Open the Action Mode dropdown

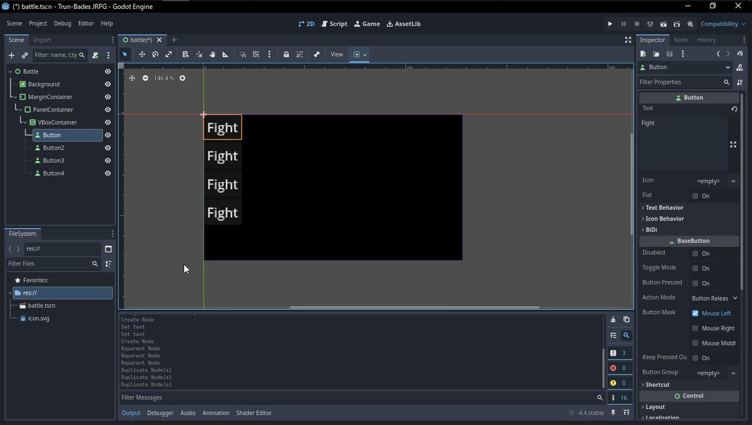coord(714,298)
